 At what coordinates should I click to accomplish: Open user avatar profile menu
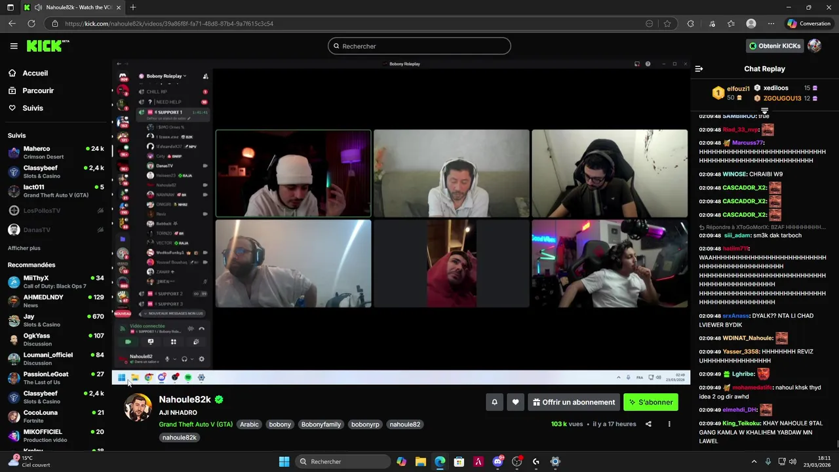pyautogui.click(x=814, y=46)
